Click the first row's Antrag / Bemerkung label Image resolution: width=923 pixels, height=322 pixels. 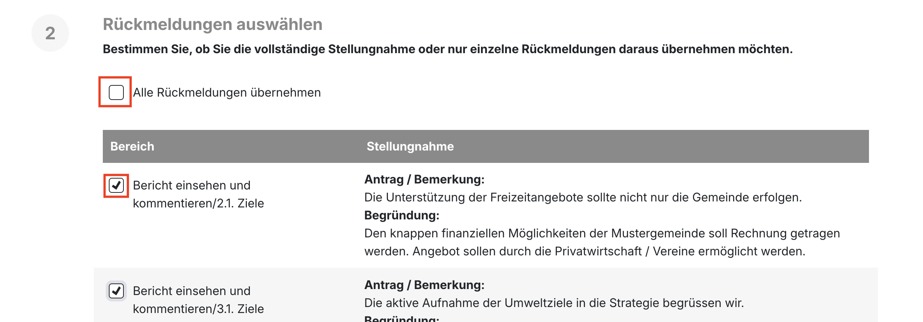424,179
